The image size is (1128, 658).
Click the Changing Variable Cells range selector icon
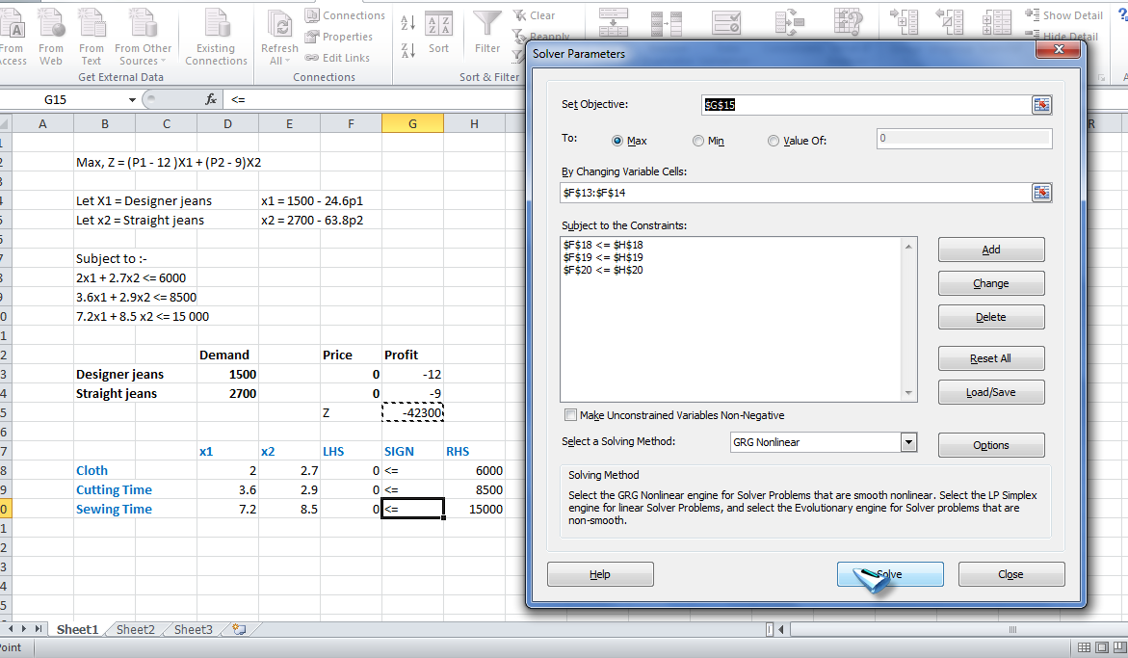click(1041, 193)
